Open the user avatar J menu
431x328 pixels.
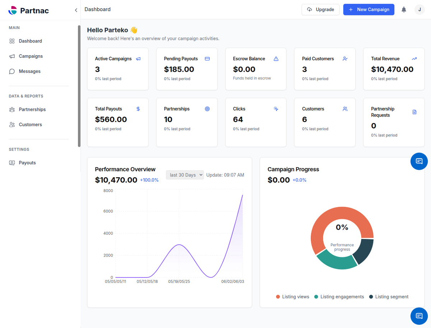click(x=420, y=10)
